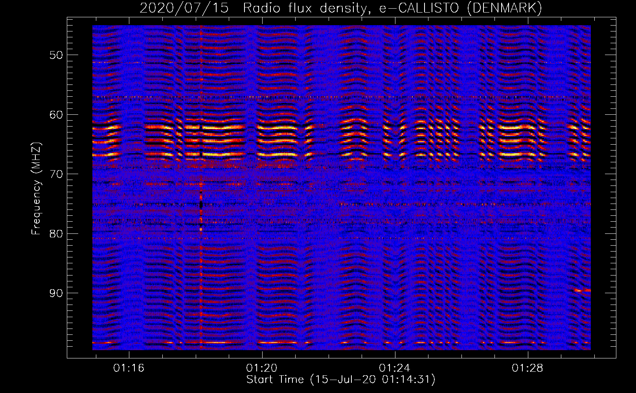636x393 pixels.
Task: Click the 01:20 time tick label
Action: (x=261, y=368)
